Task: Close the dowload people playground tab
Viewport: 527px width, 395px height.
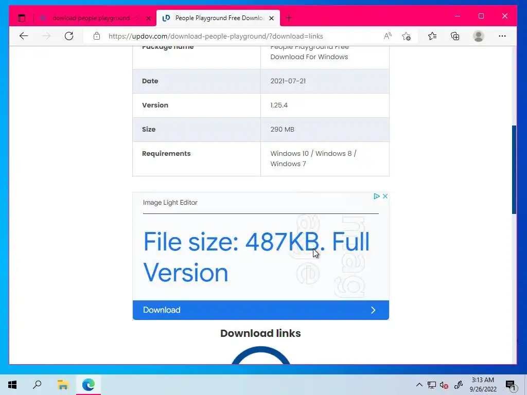Action: 149,19
